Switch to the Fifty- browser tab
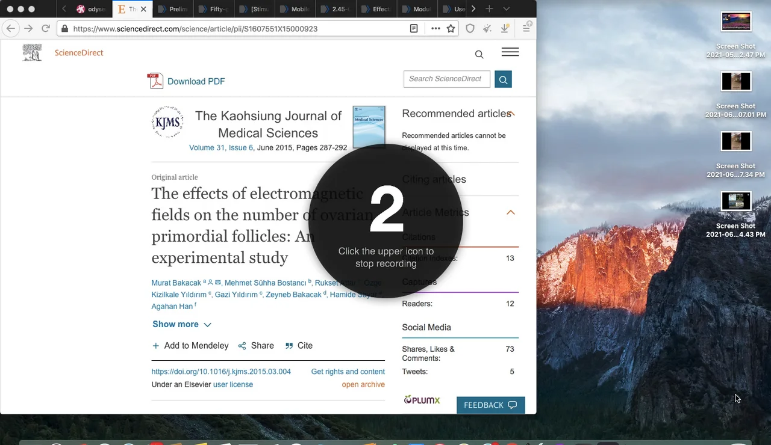The width and height of the screenshot is (771, 445). (x=213, y=9)
